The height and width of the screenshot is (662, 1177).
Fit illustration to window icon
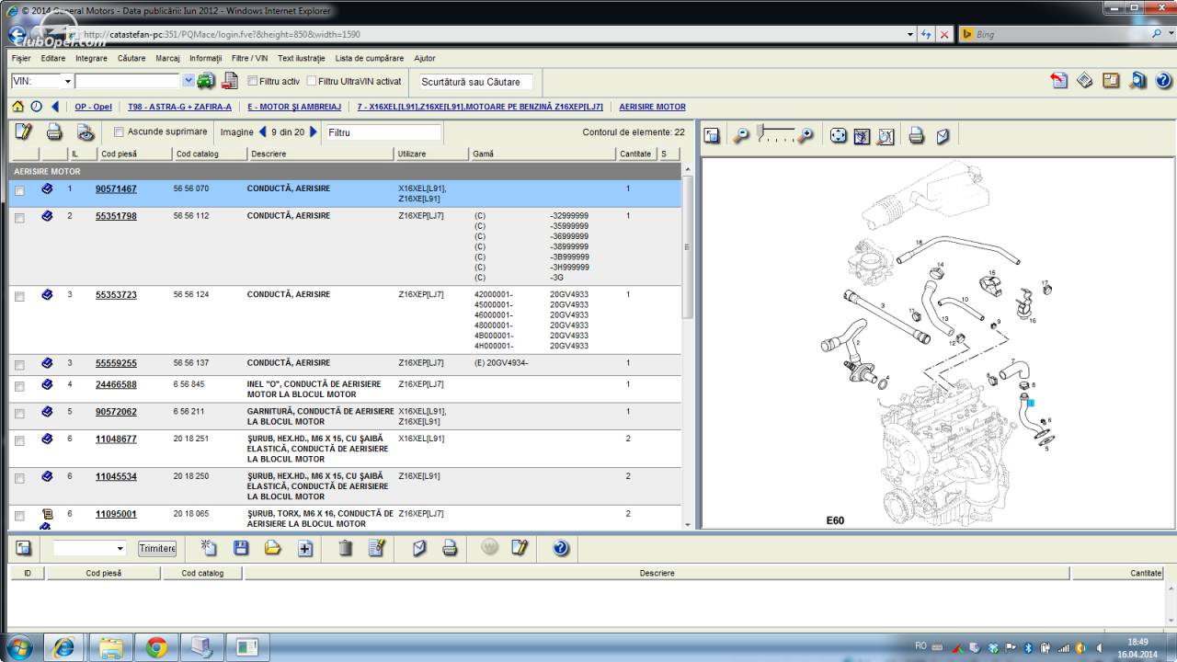click(x=862, y=136)
